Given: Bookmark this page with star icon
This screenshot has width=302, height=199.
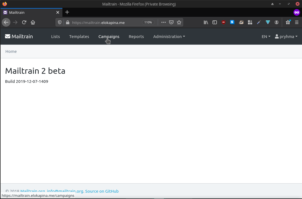Looking at the screenshot, I should point(179,23).
